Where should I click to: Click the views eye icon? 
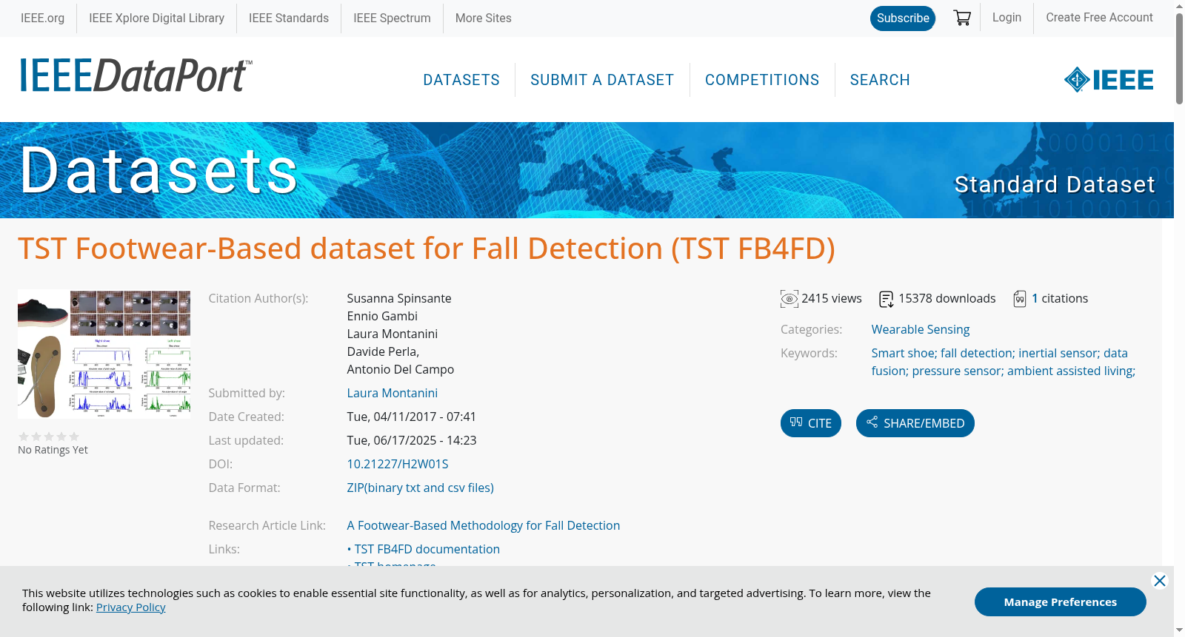[790, 299]
